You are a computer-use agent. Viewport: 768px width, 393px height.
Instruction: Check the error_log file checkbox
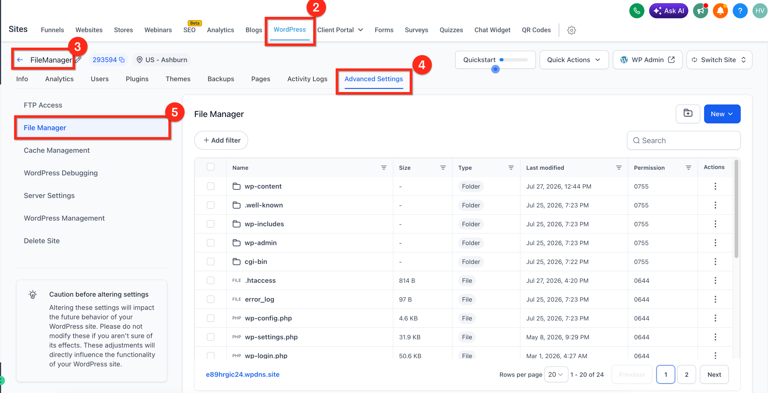click(x=210, y=299)
